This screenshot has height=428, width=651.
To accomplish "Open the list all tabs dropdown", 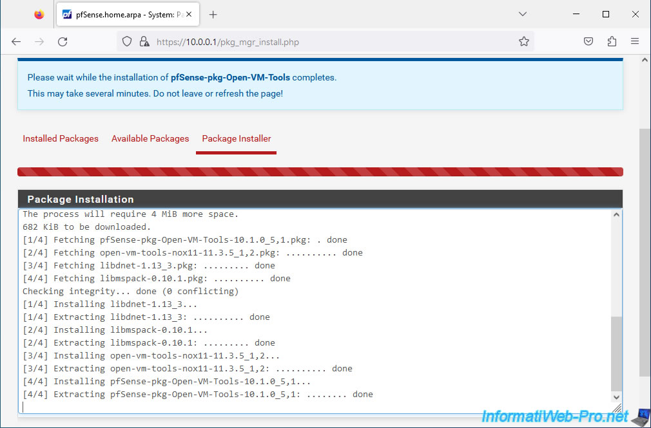I will pyautogui.click(x=523, y=14).
